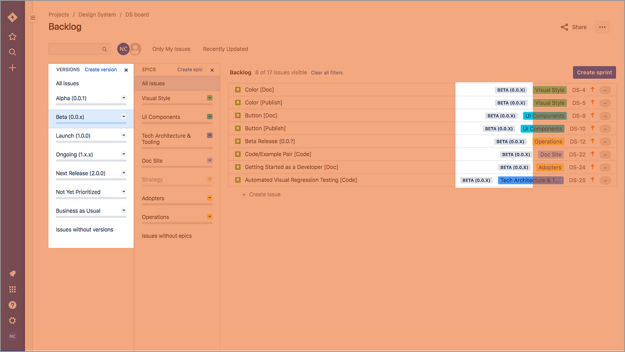Image resolution: width=625 pixels, height=352 pixels.
Task: Open Adopters epic dropdown arrow
Action: [x=210, y=198]
